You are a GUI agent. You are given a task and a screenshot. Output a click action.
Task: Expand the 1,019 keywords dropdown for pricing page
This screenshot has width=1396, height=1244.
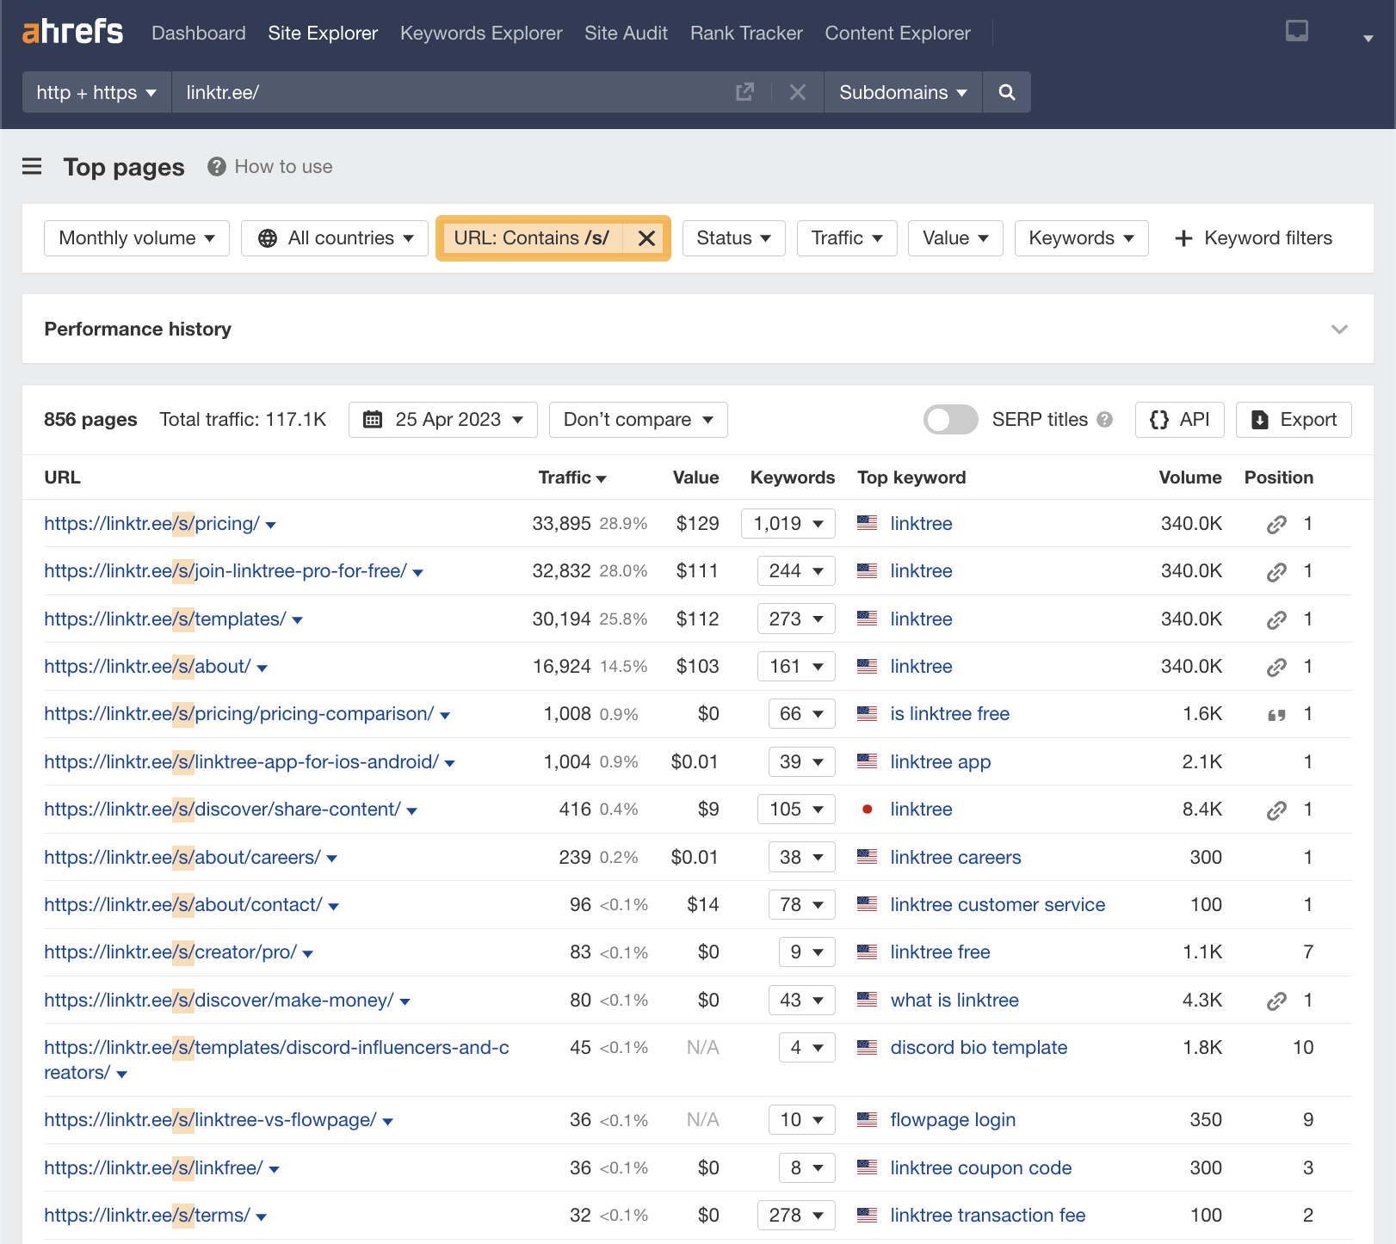tap(787, 523)
